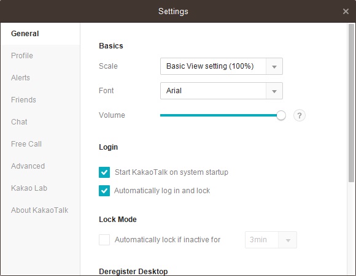Viewport: 356px width, 276px height.
Task: Open the Kakao Lab tab
Action: click(x=40, y=188)
